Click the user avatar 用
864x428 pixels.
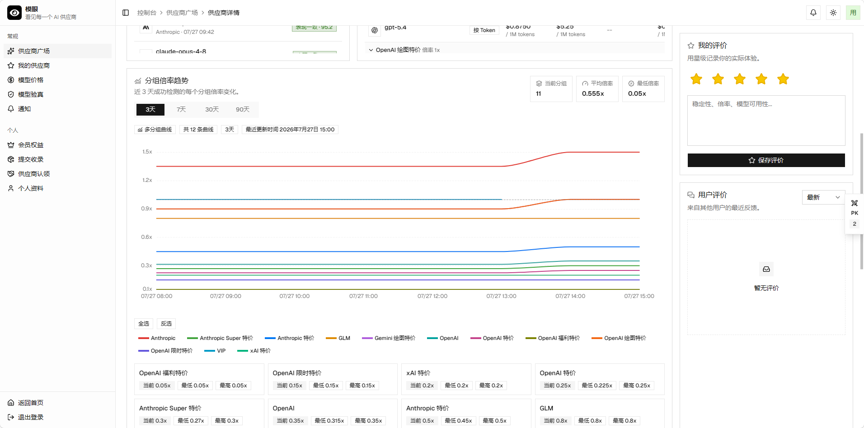[853, 13]
